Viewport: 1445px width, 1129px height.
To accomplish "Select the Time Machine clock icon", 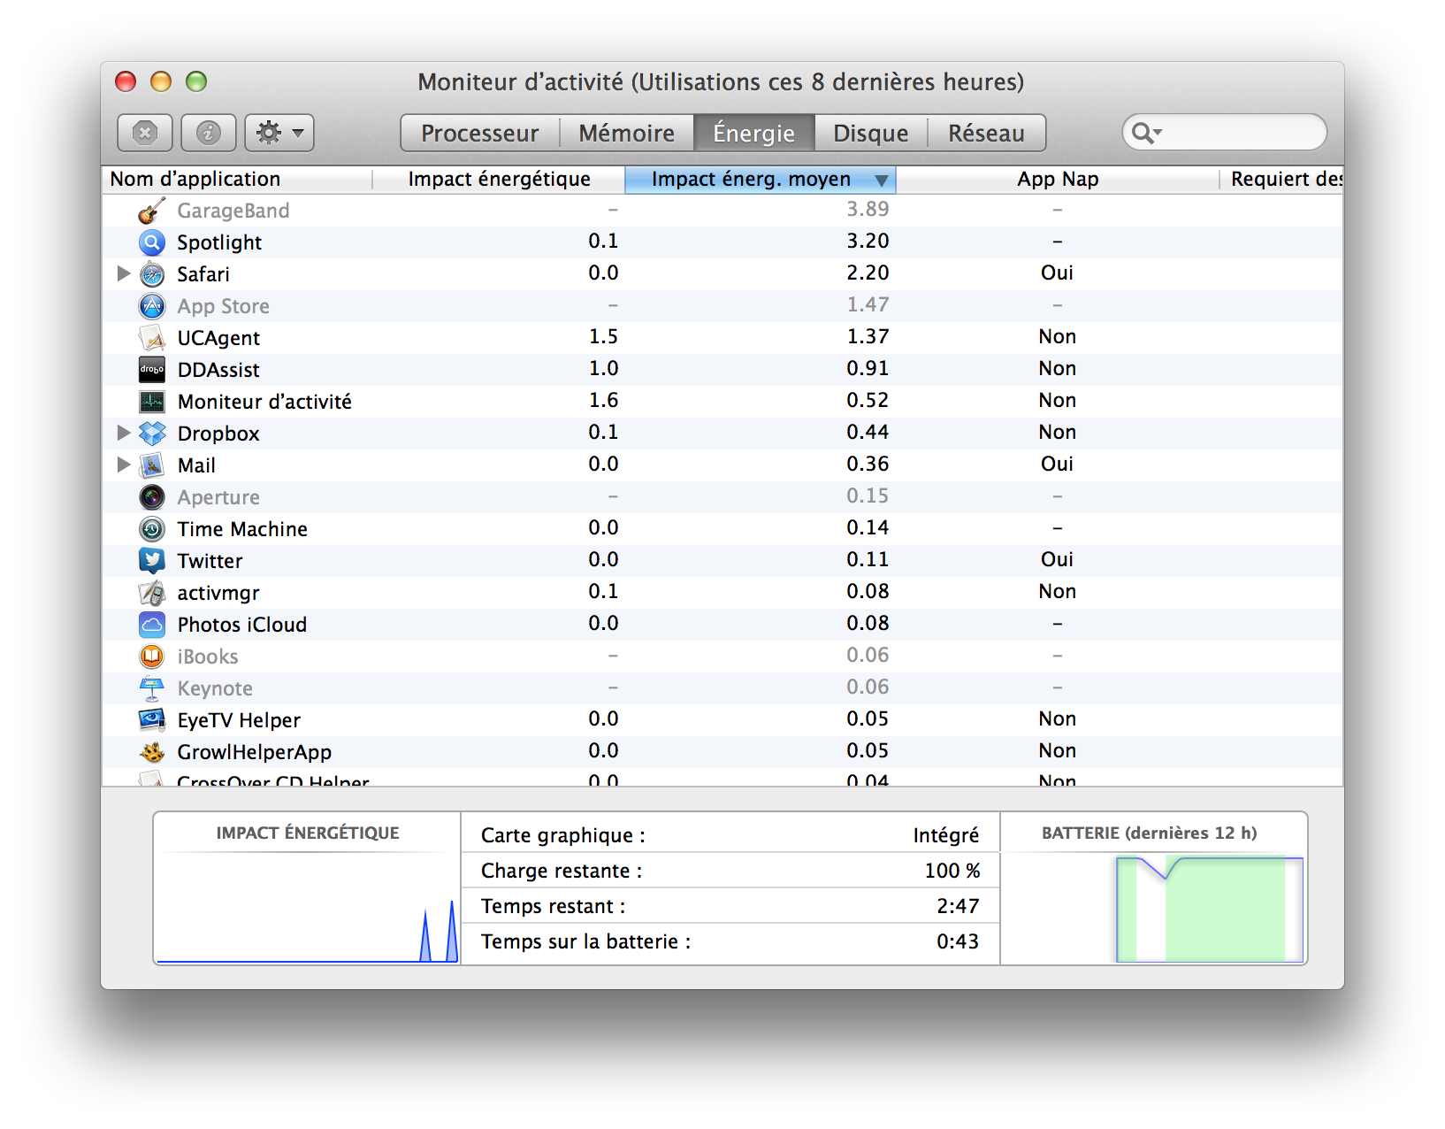I will (152, 529).
